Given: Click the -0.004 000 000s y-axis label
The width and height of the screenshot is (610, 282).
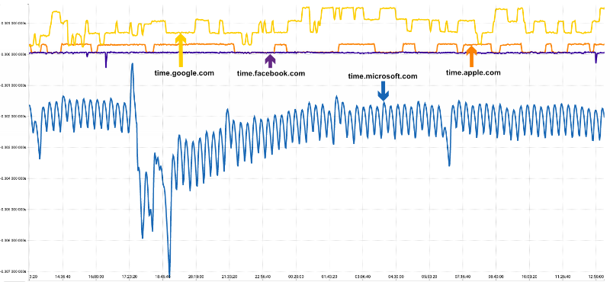Looking at the screenshot, I should (x=13, y=178).
